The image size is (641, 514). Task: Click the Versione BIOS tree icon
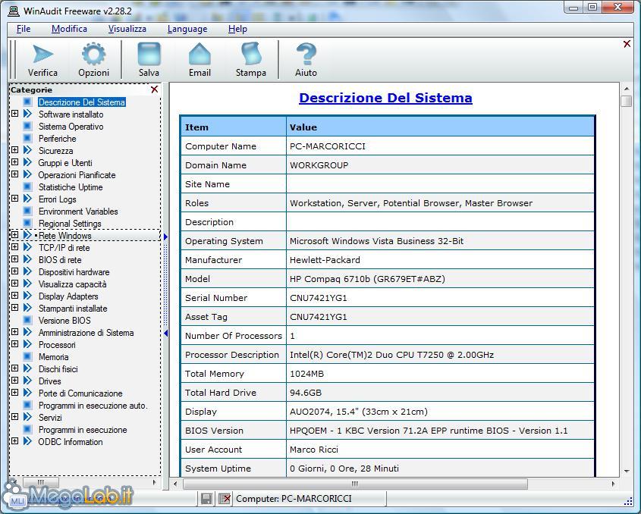[x=28, y=321]
